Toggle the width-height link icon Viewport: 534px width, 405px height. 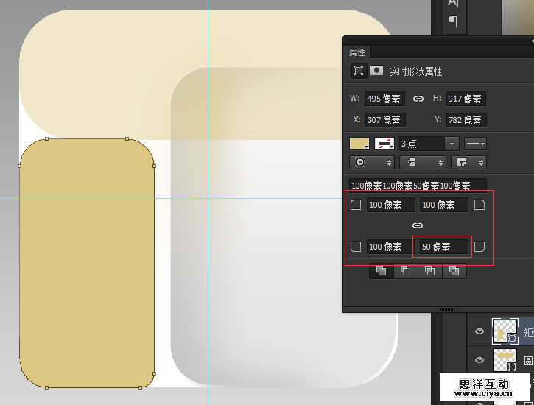418,99
